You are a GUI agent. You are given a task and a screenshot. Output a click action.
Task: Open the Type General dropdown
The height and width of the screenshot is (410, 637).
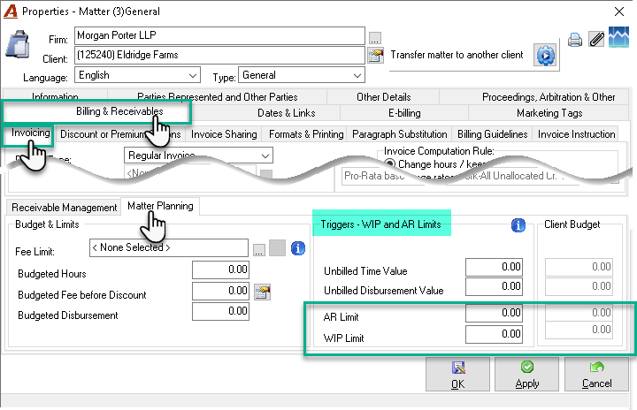tap(302, 75)
